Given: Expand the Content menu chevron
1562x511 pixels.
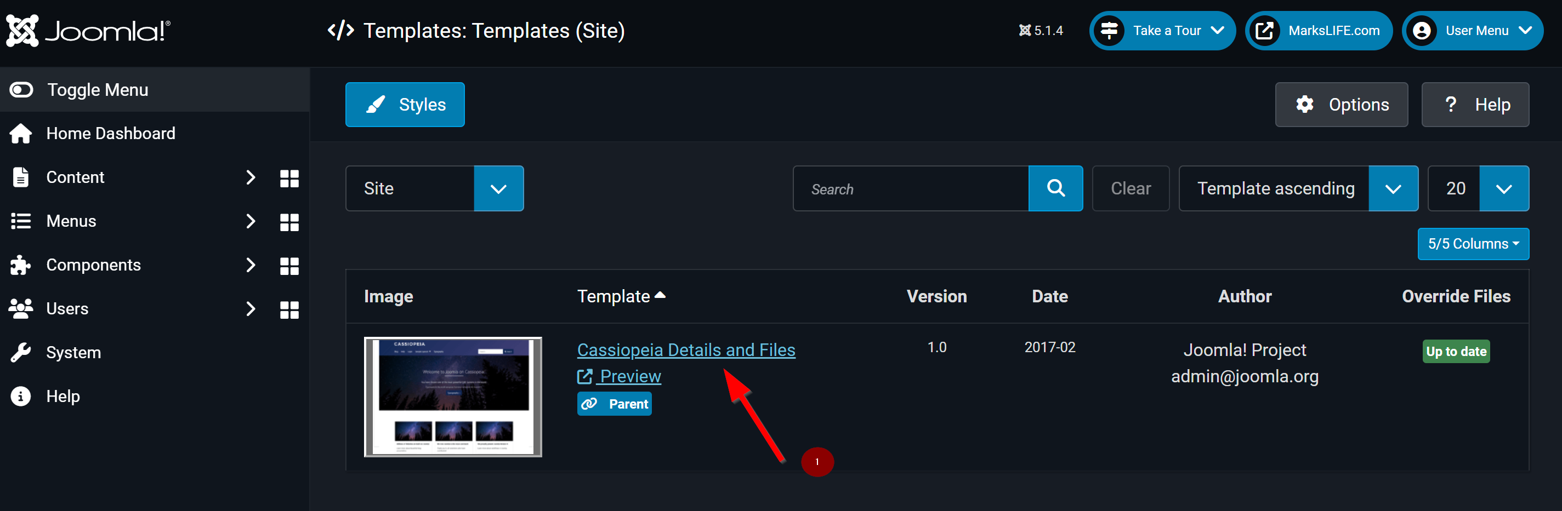Looking at the screenshot, I should click(x=251, y=177).
